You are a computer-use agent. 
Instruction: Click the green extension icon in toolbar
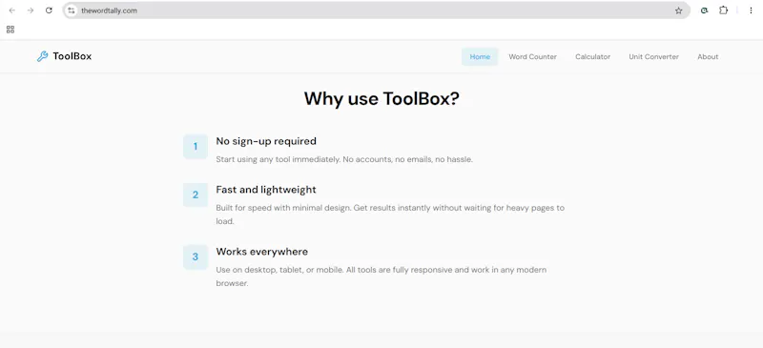point(704,10)
